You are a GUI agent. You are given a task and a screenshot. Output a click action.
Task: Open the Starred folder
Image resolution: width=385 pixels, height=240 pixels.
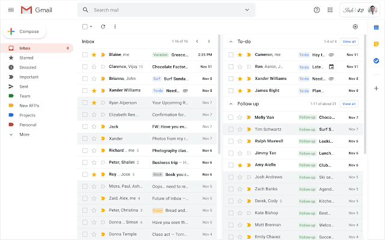(25, 58)
